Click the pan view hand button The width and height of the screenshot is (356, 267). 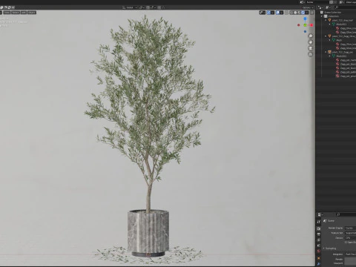311,42
